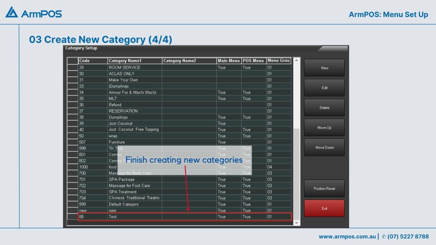Select the Test category row
The image size is (436, 245).
click(135, 217)
